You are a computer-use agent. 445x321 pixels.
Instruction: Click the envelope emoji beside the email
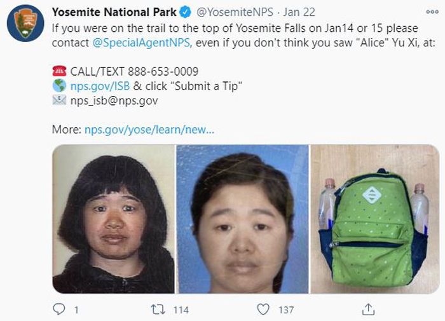point(59,100)
